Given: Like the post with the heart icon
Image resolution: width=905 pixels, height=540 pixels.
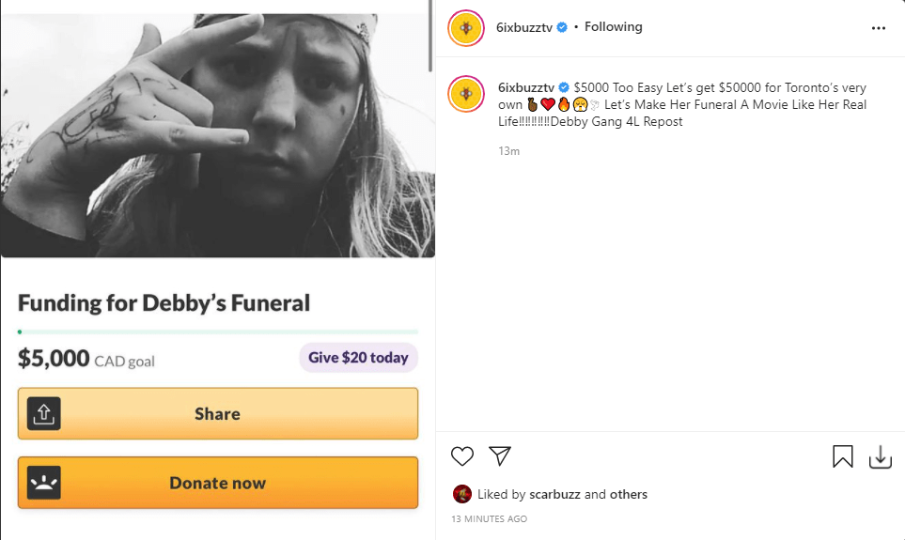Looking at the screenshot, I should pyautogui.click(x=462, y=456).
